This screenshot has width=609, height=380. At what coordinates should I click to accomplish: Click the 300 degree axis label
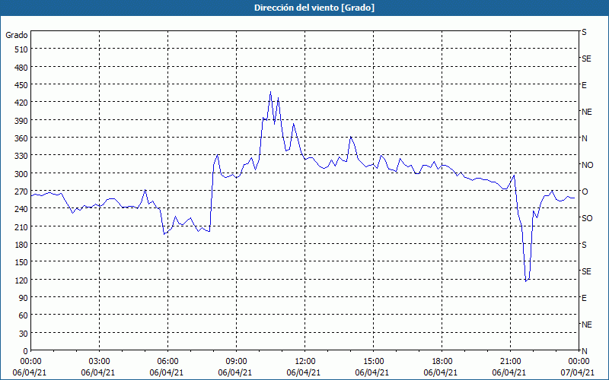click(22, 174)
